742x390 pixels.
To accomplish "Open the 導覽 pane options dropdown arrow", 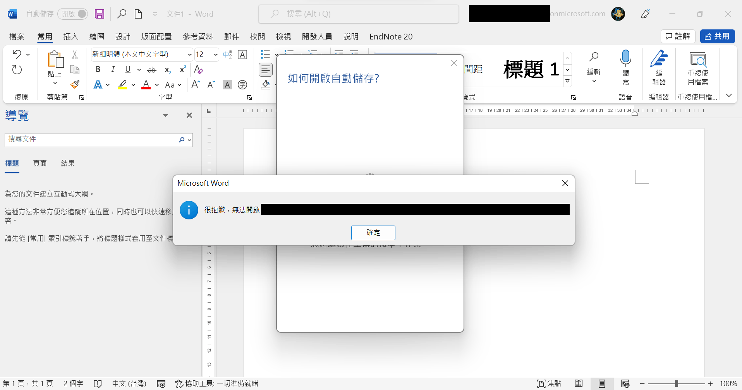I will 165,115.
